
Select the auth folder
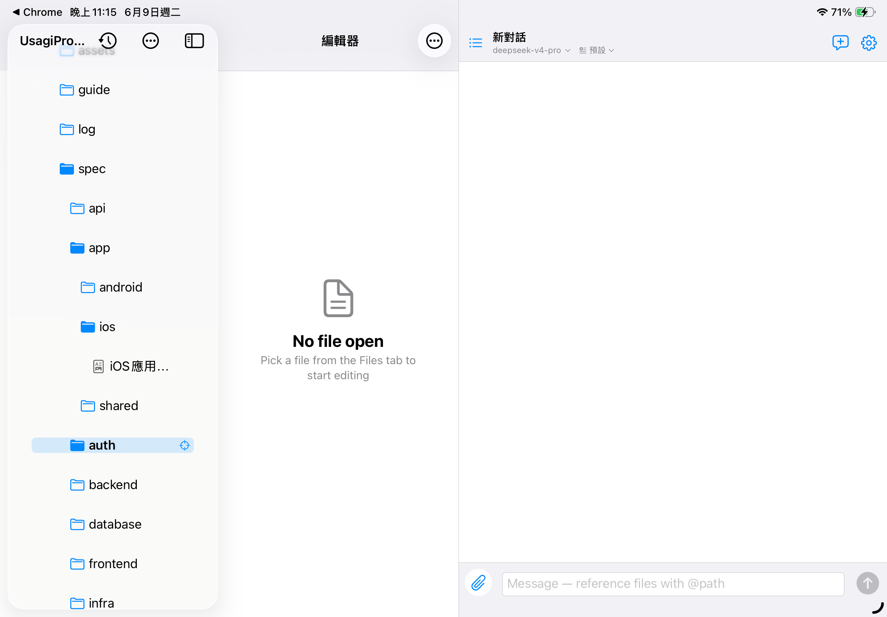point(112,445)
